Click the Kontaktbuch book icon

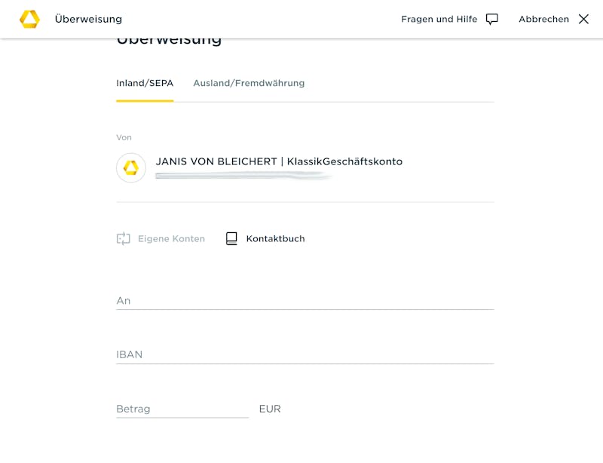(231, 238)
